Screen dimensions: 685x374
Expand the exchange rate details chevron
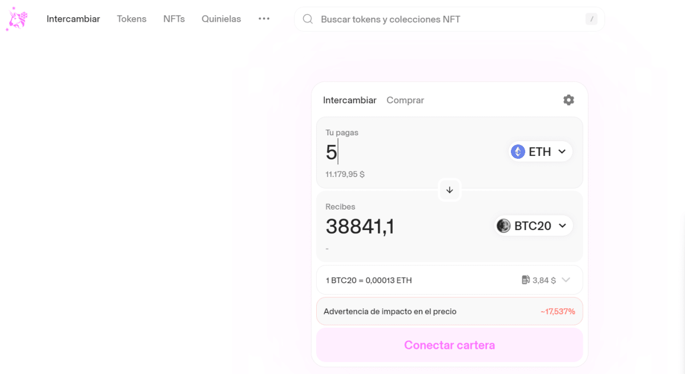[x=566, y=280]
